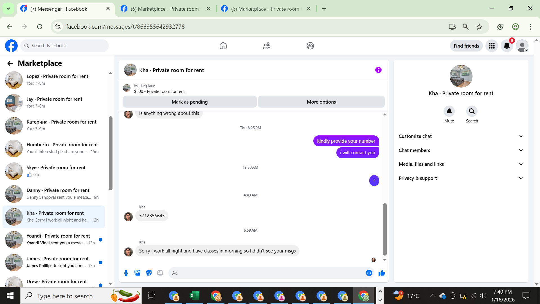The image size is (540, 304).
Task: Open Facebook notifications bell
Action: pos(507,46)
